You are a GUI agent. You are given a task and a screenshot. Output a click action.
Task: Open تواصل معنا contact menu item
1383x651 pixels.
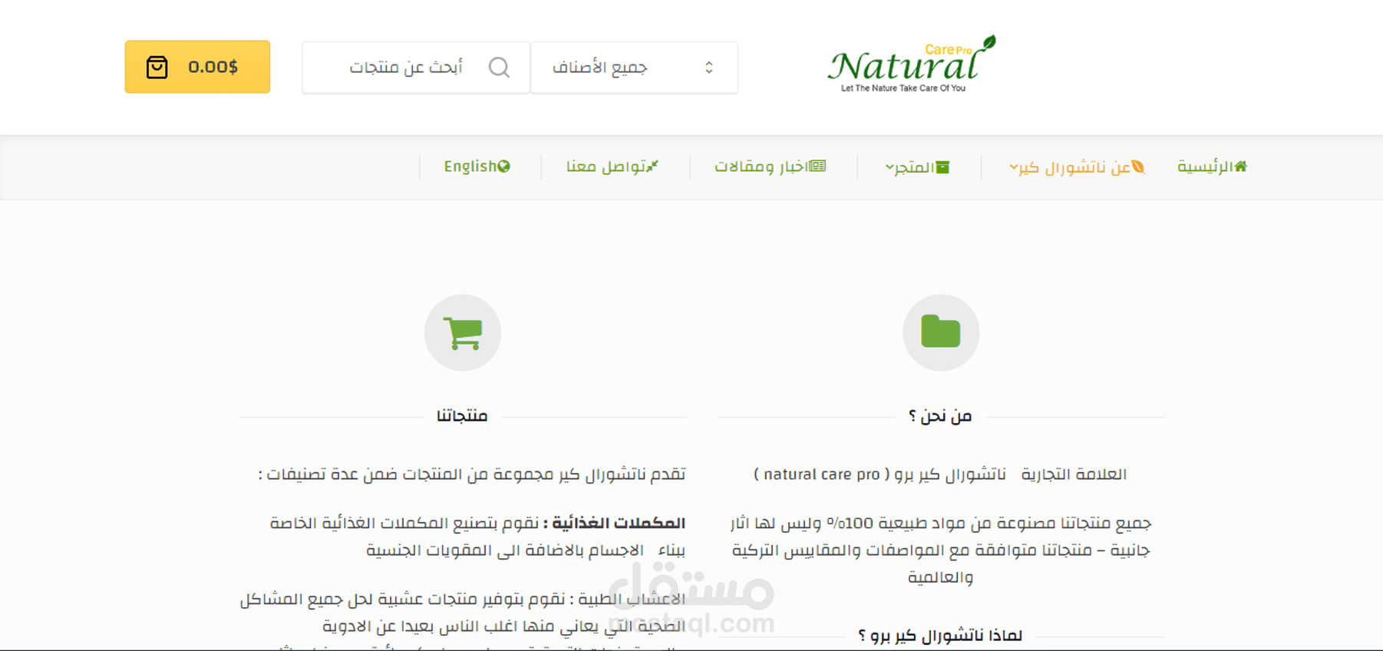pos(612,167)
